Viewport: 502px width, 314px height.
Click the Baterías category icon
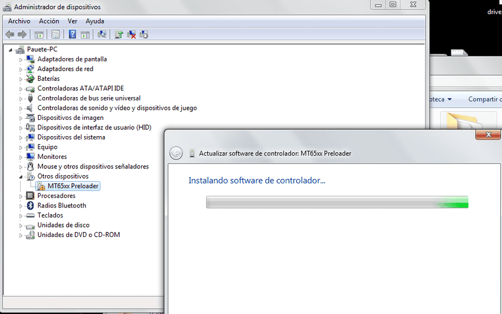(31, 79)
